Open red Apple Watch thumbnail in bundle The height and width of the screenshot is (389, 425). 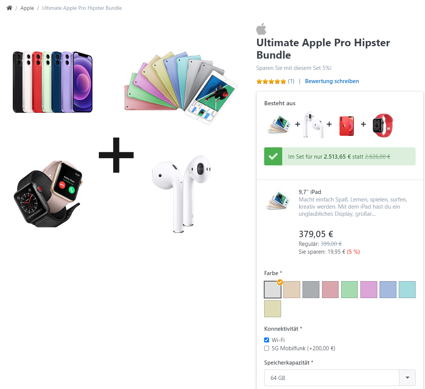click(383, 125)
